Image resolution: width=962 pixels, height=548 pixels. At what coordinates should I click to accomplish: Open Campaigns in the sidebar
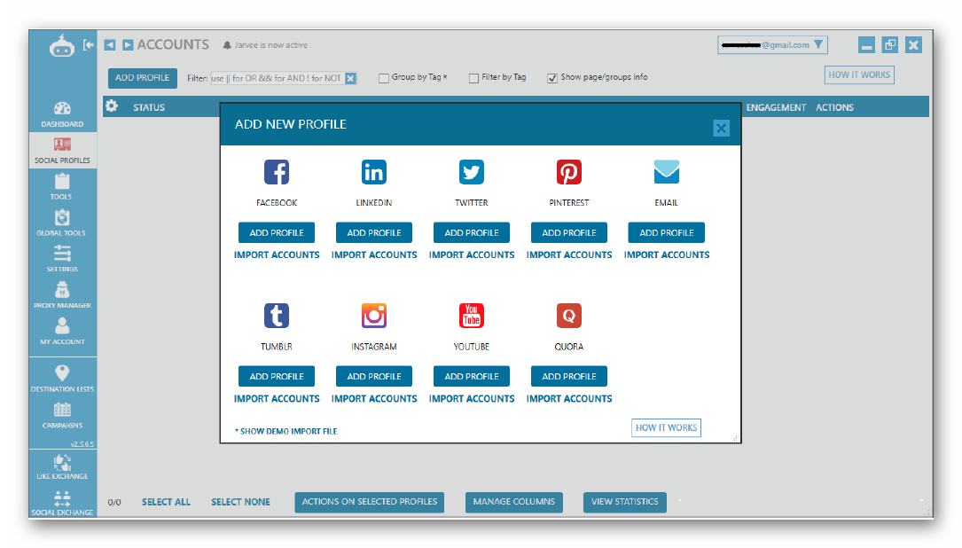(62, 415)
